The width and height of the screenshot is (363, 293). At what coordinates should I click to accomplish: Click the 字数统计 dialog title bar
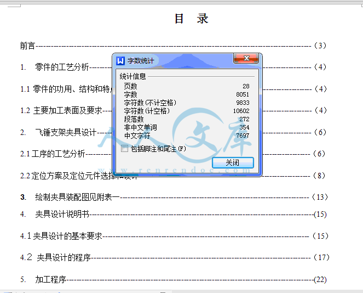(181, 60)
